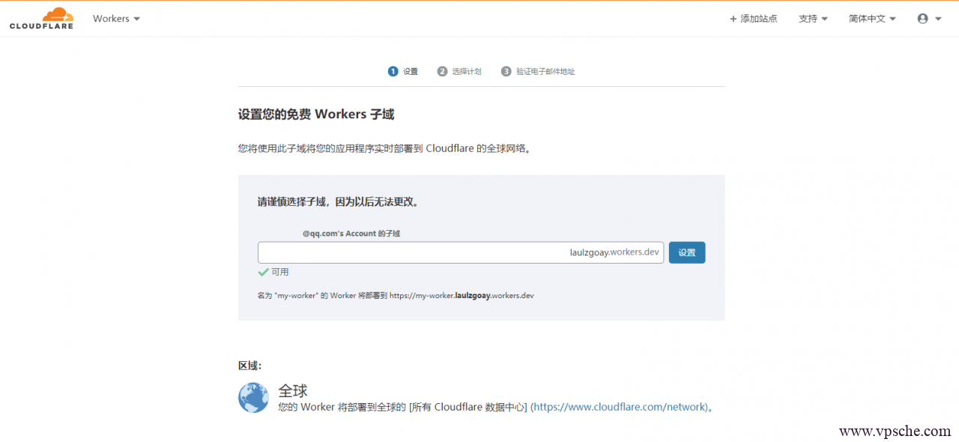Open the Workers dropdown menu

point(116,19)
